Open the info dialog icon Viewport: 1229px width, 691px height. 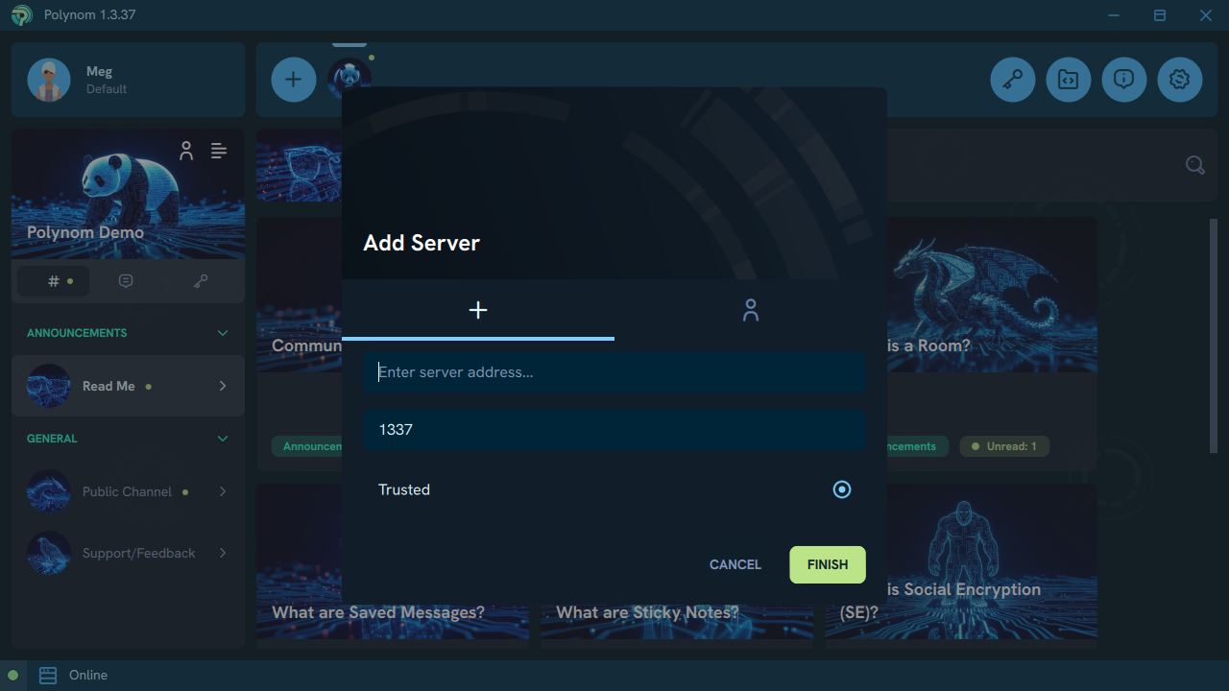click(x=1123, y=79)
